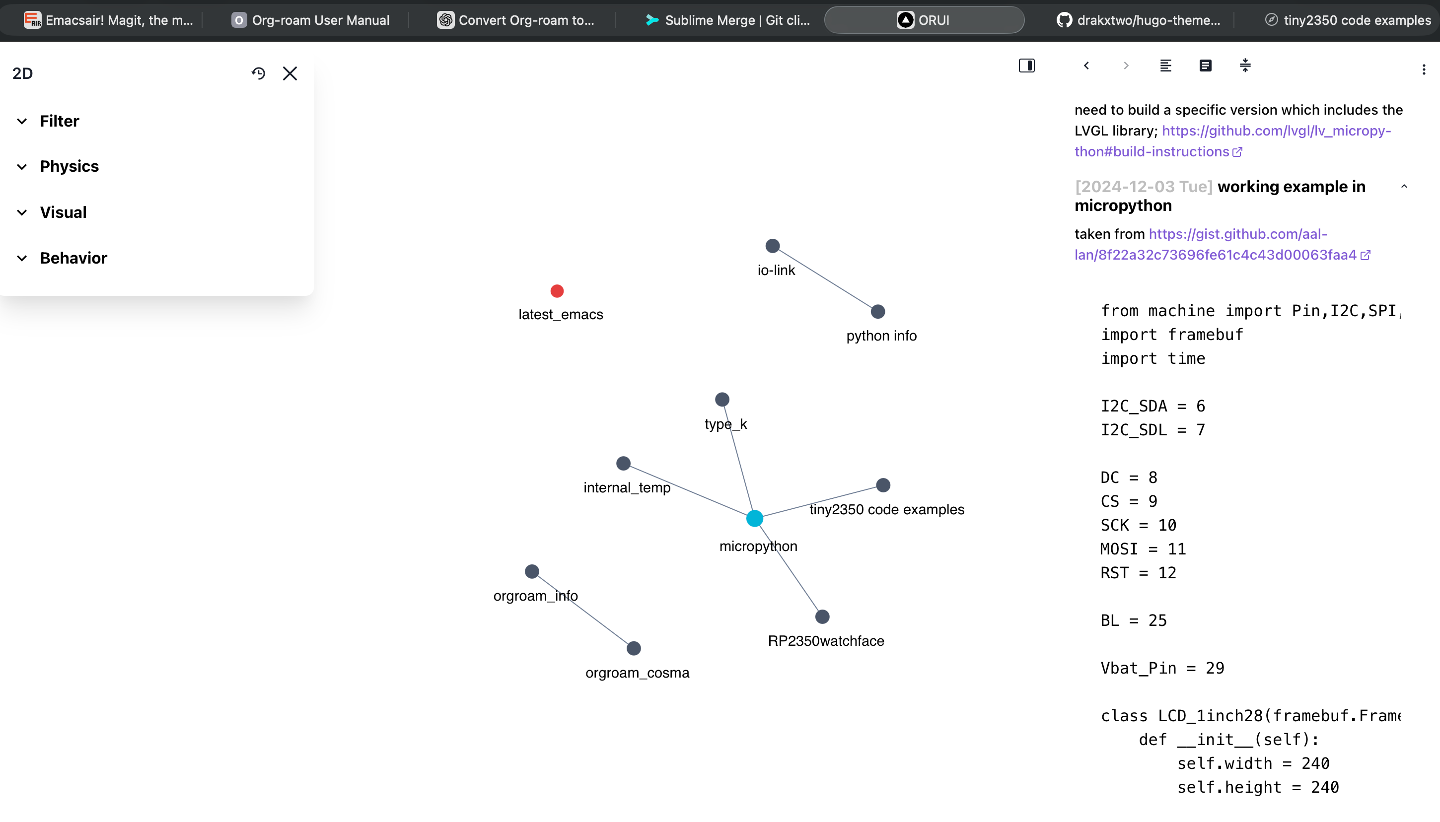
Task: Click the outline view document icon
Action: point(1205,66)
